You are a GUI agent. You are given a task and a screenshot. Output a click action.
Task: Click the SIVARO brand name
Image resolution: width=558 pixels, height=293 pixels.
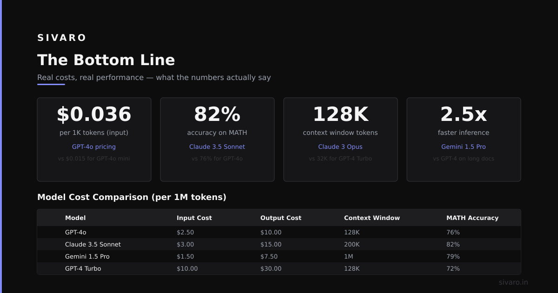point(62,38)
